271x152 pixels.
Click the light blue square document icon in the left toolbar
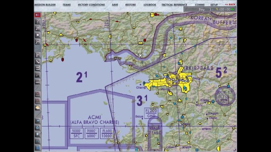[x=38, y=134]
